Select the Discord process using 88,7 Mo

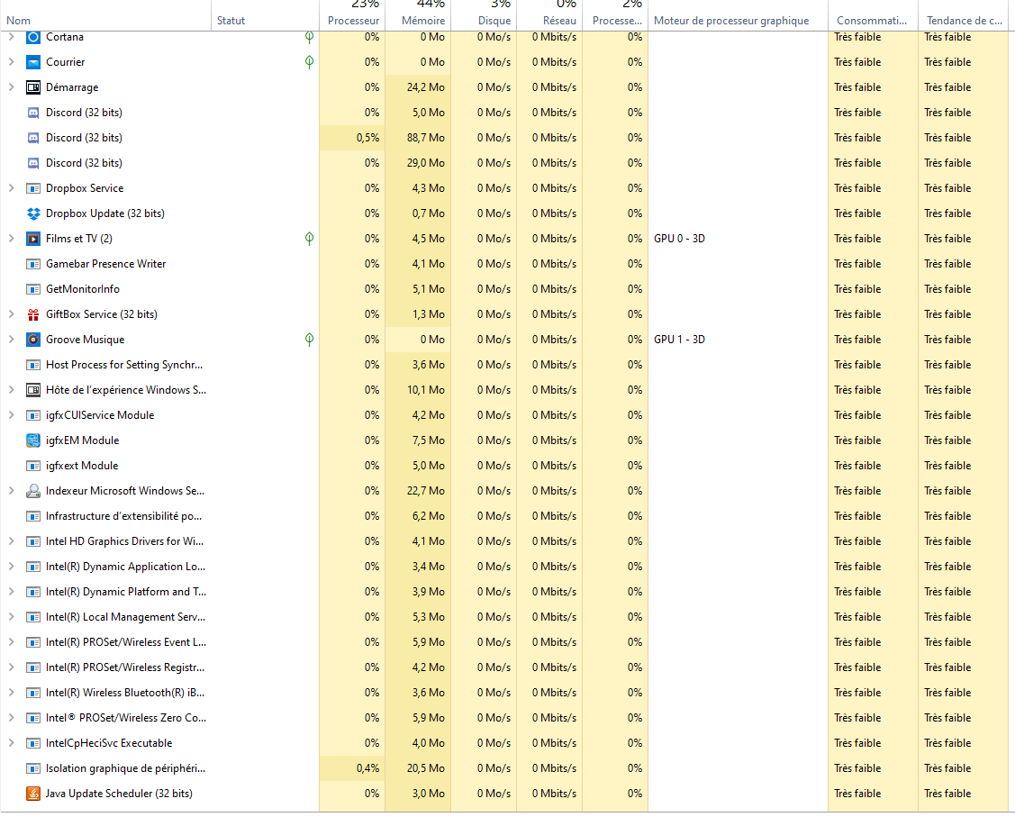(84, 138)
